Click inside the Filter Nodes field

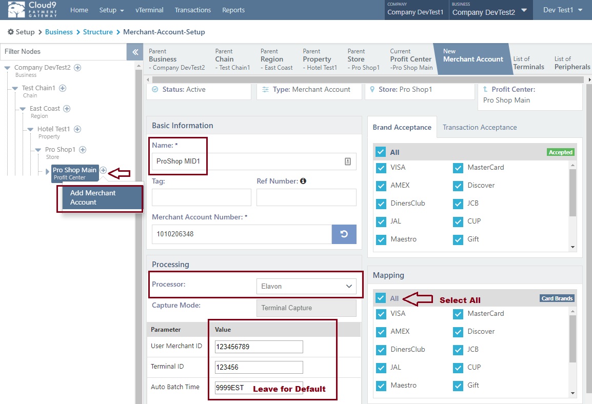62,51
